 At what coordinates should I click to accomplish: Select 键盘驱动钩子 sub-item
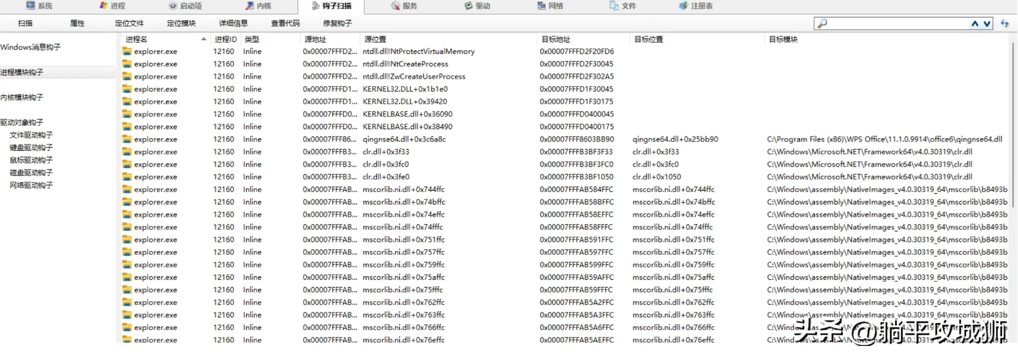(31, 147)
